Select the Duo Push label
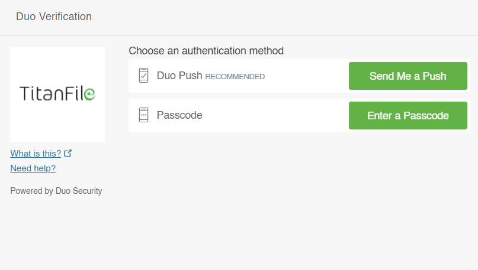The width and height of the screenshot is (478, 270). 179,76
